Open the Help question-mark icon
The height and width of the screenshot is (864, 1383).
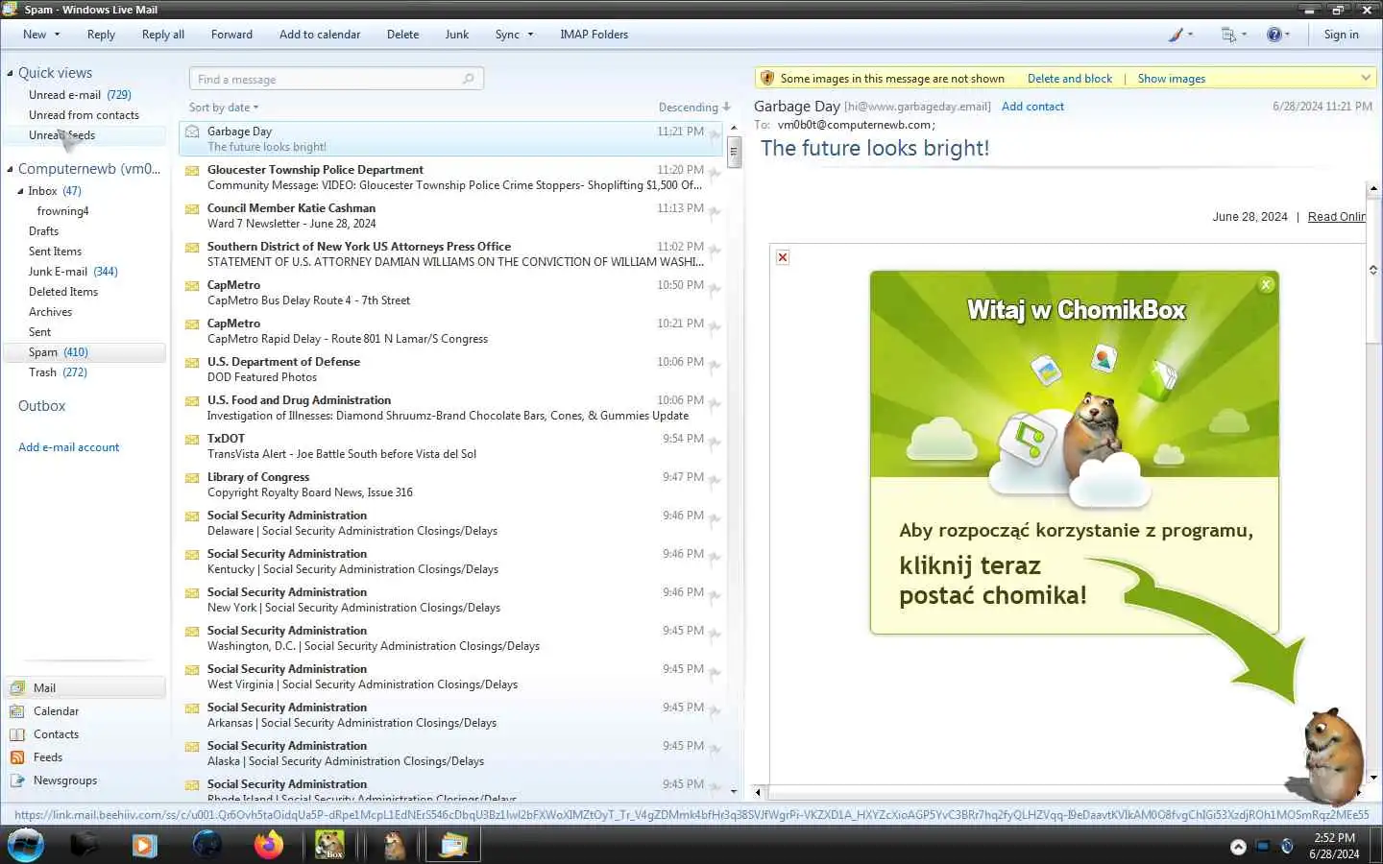coord(1274,35)
